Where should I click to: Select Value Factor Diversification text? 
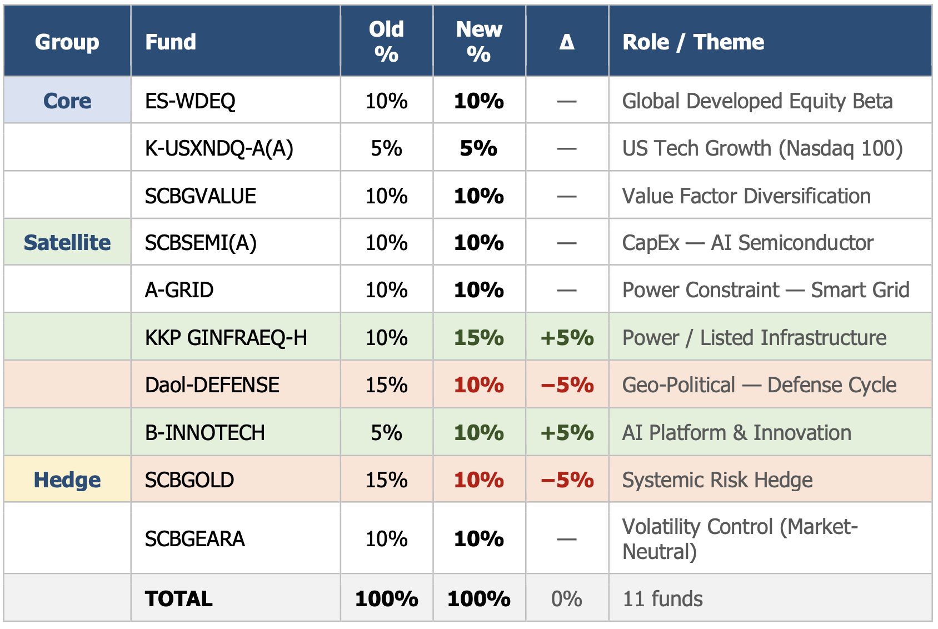[746, 196]
